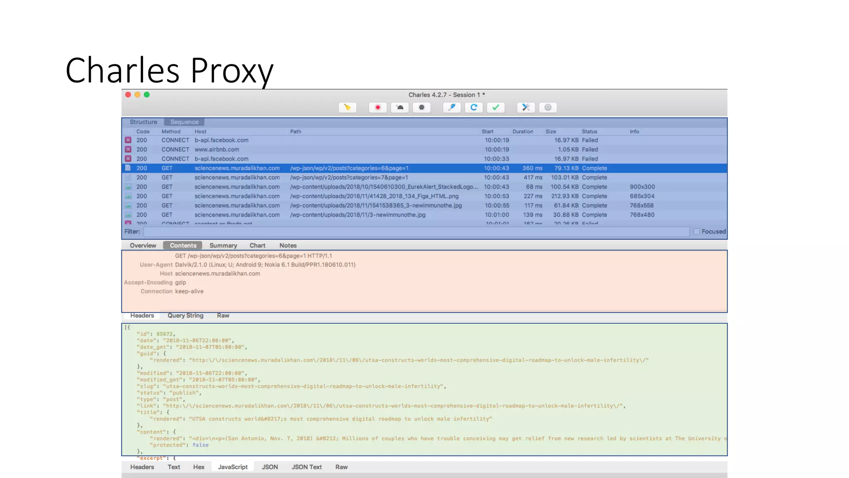
Task: Click document icon of categories=6 row
Action: click(128, 168)
